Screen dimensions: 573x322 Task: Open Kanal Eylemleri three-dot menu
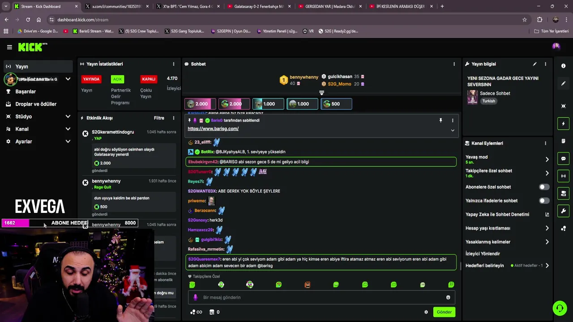point(545,143)
